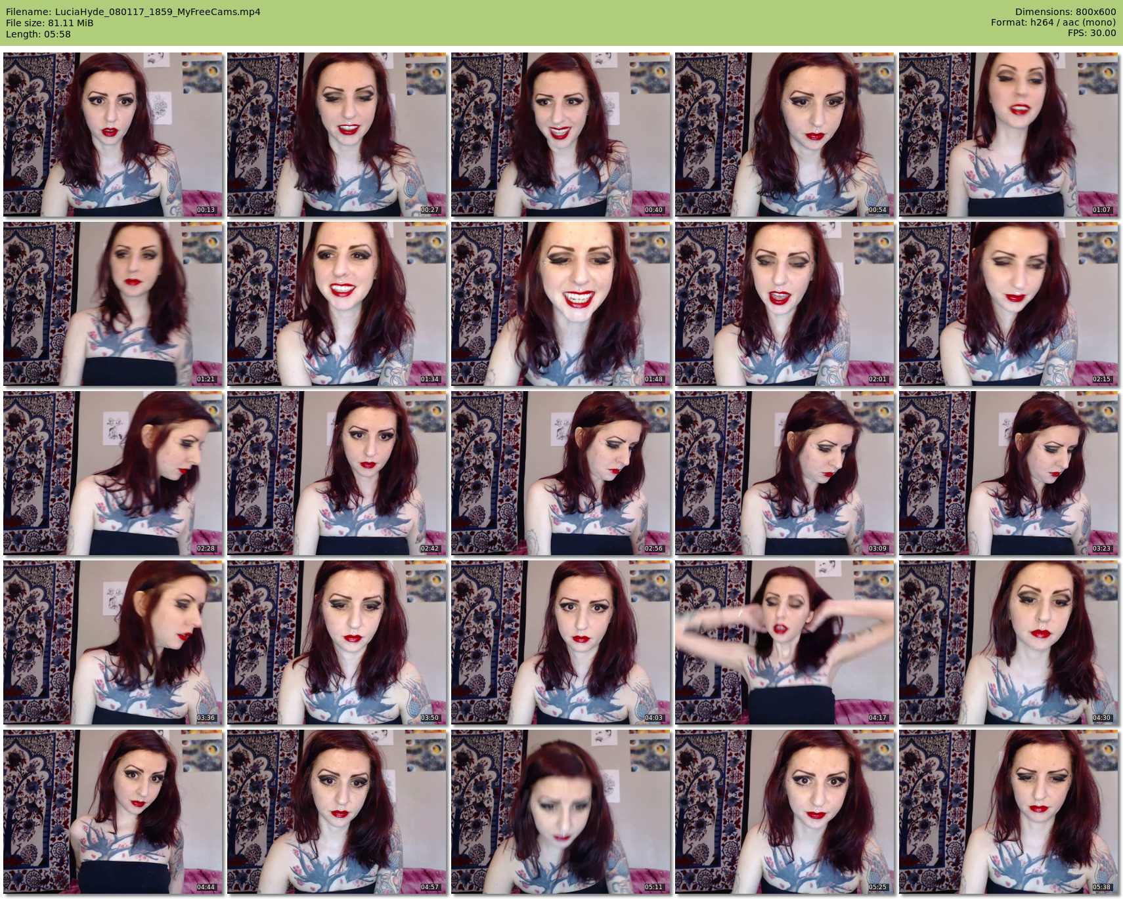This screenshot has width=1123, height=899.
Task: Choose the thumbnail at 03:36
Action: [112, 642]
